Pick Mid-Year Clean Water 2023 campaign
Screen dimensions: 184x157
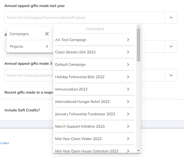[78, 139]
